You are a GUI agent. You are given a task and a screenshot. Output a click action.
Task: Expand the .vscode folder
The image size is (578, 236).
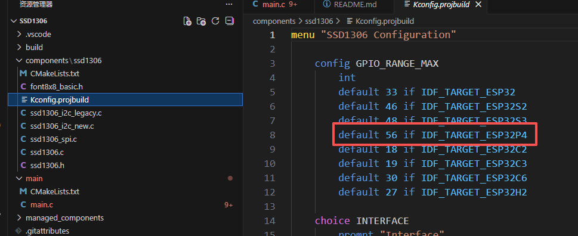click(x=19, y=34)
